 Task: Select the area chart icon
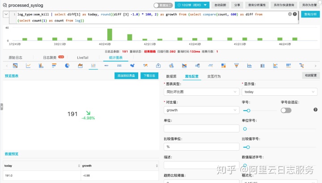(x=80, y=65)
